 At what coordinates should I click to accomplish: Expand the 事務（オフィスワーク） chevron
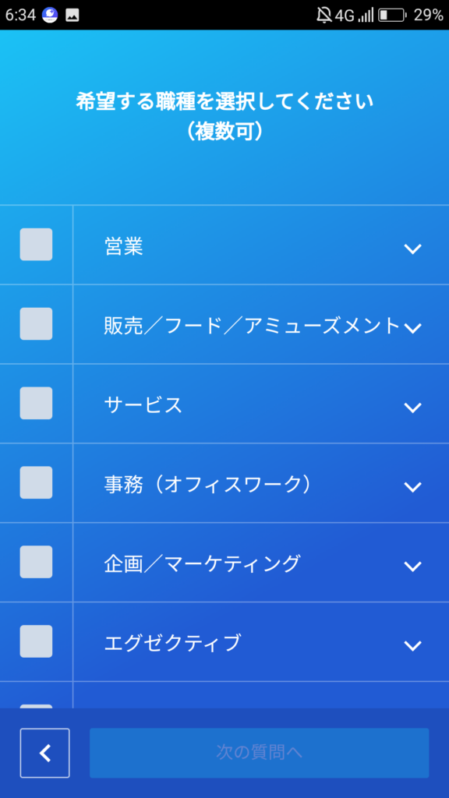[x=412, y=487]
